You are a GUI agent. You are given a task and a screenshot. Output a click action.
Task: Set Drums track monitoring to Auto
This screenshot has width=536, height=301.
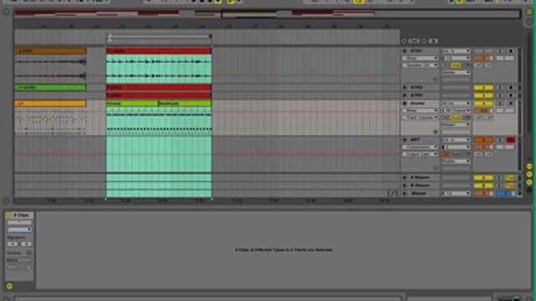coord(456,117)
